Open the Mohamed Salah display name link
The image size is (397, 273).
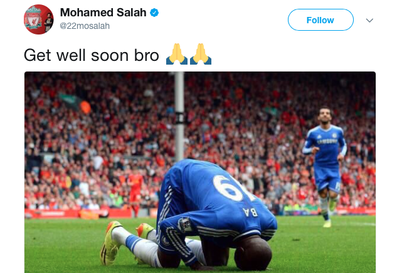click(103, 13)
